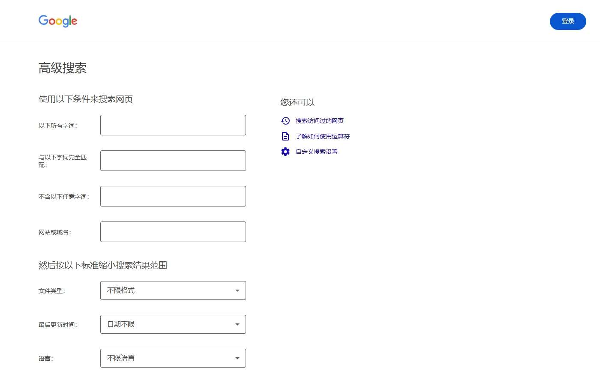Click the 网站或域名 label
Viewport: 600px width, 377px height.
pyautogui.click(x=55, y=232)
